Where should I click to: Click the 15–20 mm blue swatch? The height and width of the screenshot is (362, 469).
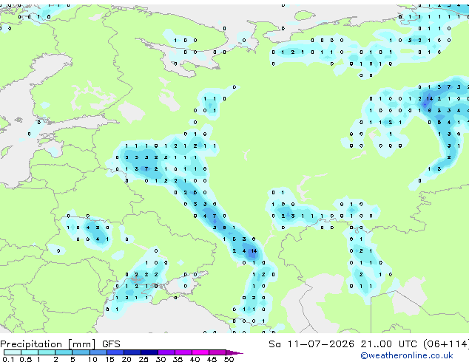(x=115, y=352)
